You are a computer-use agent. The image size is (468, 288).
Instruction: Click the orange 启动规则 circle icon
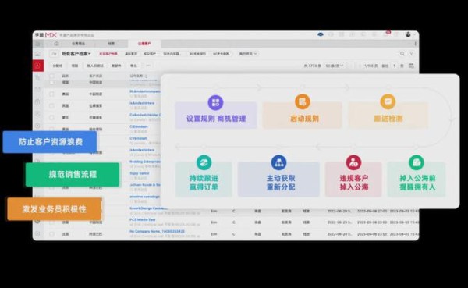pyautogui.click(x=303, y=101)
